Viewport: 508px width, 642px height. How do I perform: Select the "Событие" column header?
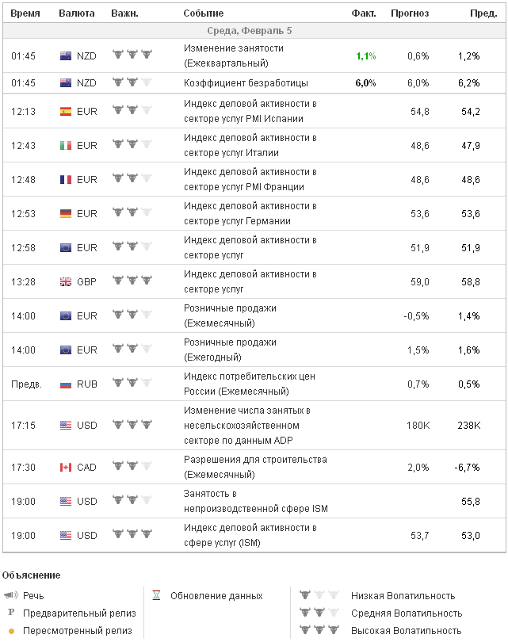pyautogui.click(x=204, y=13)
